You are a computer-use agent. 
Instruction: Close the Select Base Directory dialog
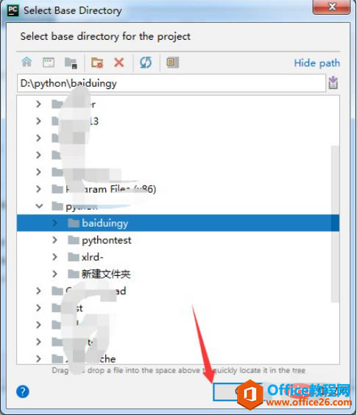(x=332, y=7)
